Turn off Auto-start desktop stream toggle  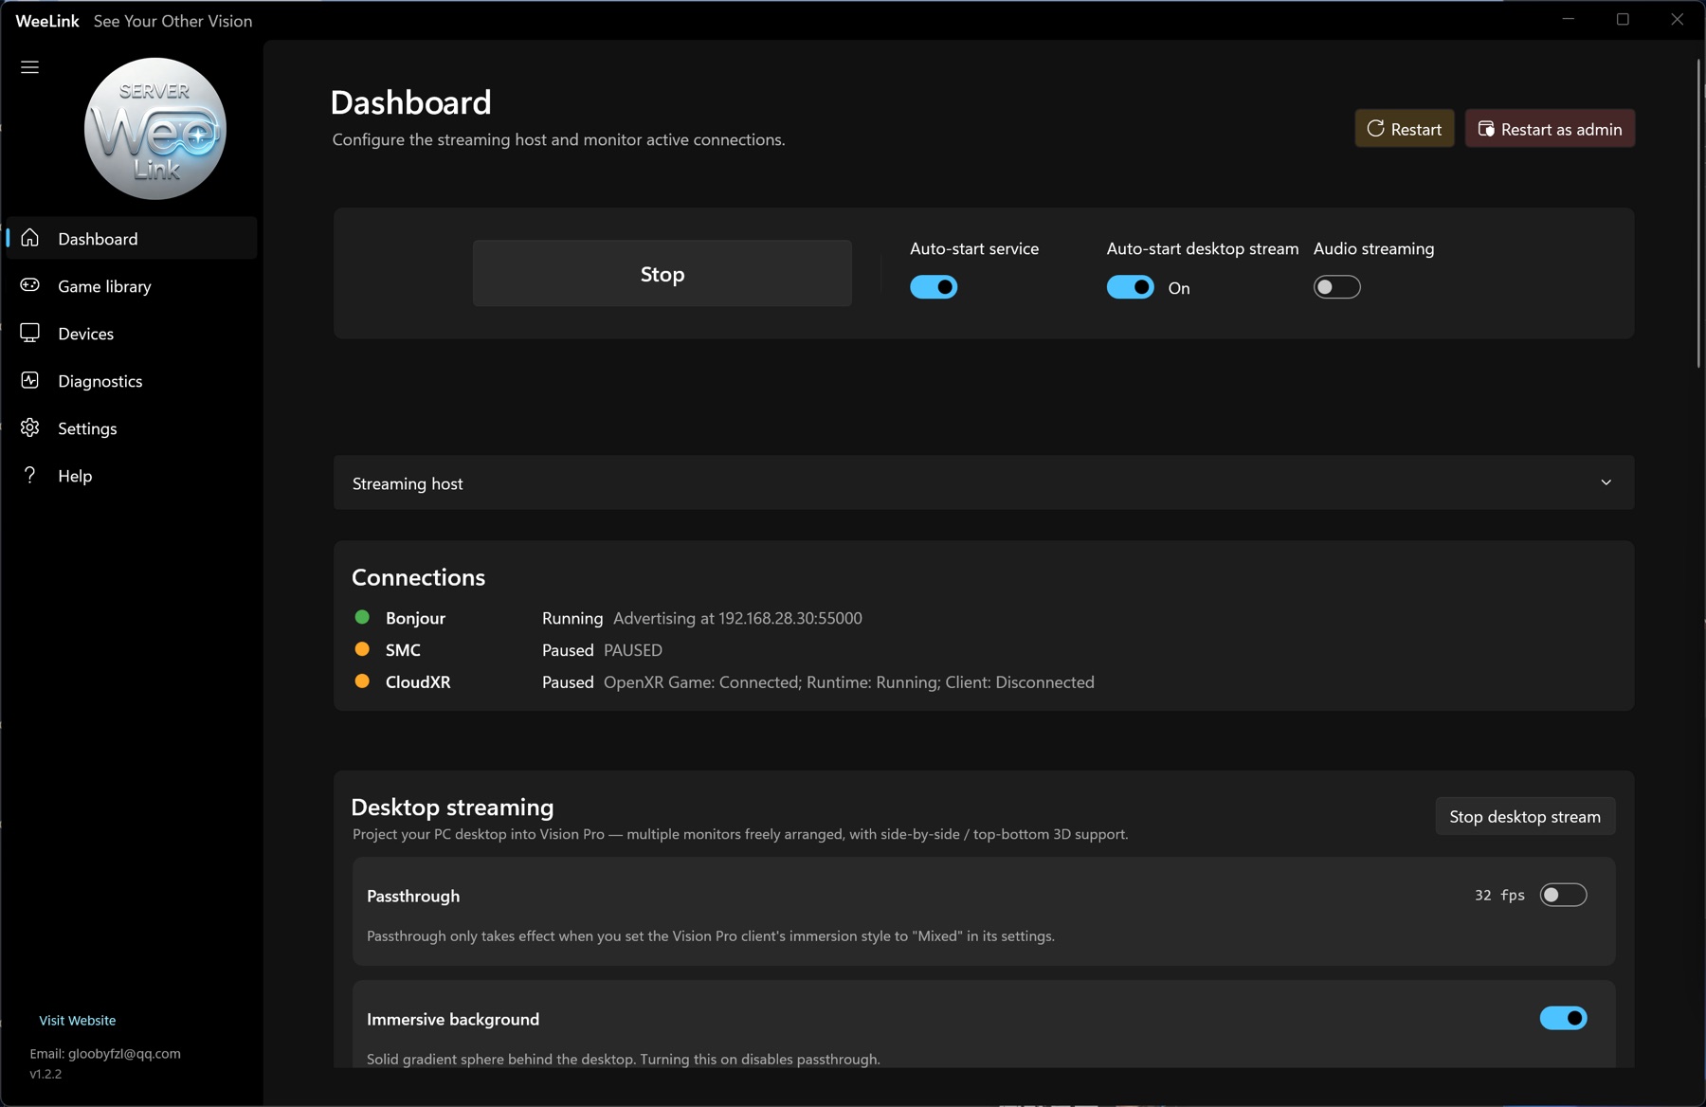(1130, 287)
